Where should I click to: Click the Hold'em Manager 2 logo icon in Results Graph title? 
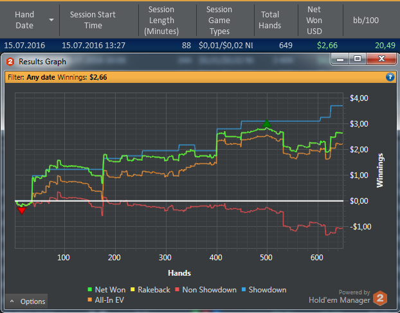point(10,62)
